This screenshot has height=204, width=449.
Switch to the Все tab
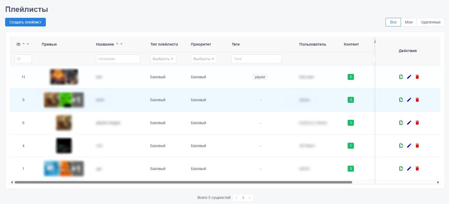tap(393, 22)
